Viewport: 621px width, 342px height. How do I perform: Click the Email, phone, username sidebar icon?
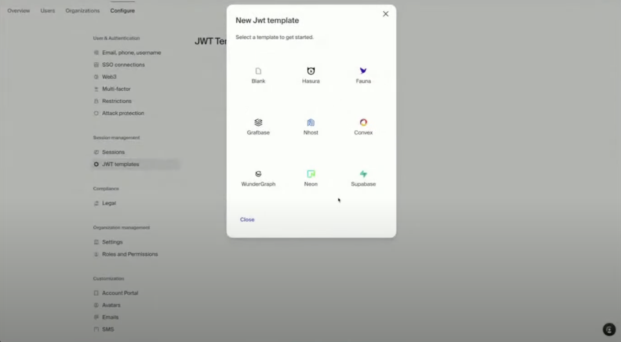[96, 53]
